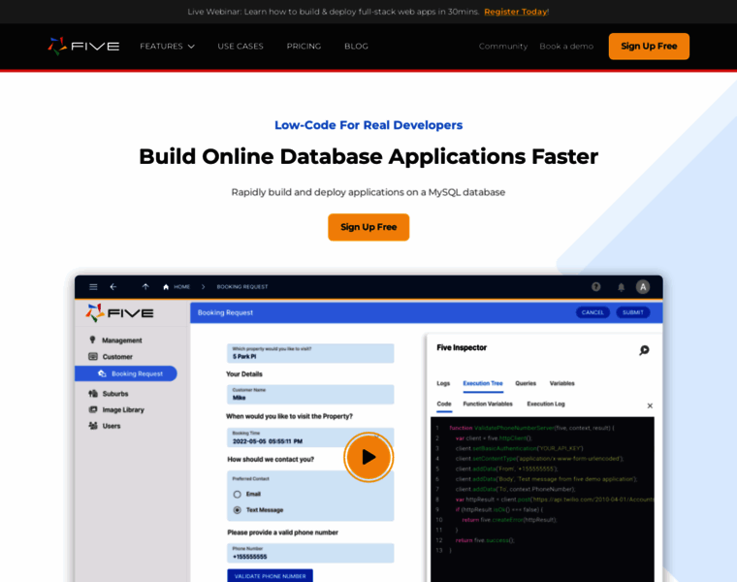
Task: Click the up arrow icon in the app demo
Action: (145, 287)
